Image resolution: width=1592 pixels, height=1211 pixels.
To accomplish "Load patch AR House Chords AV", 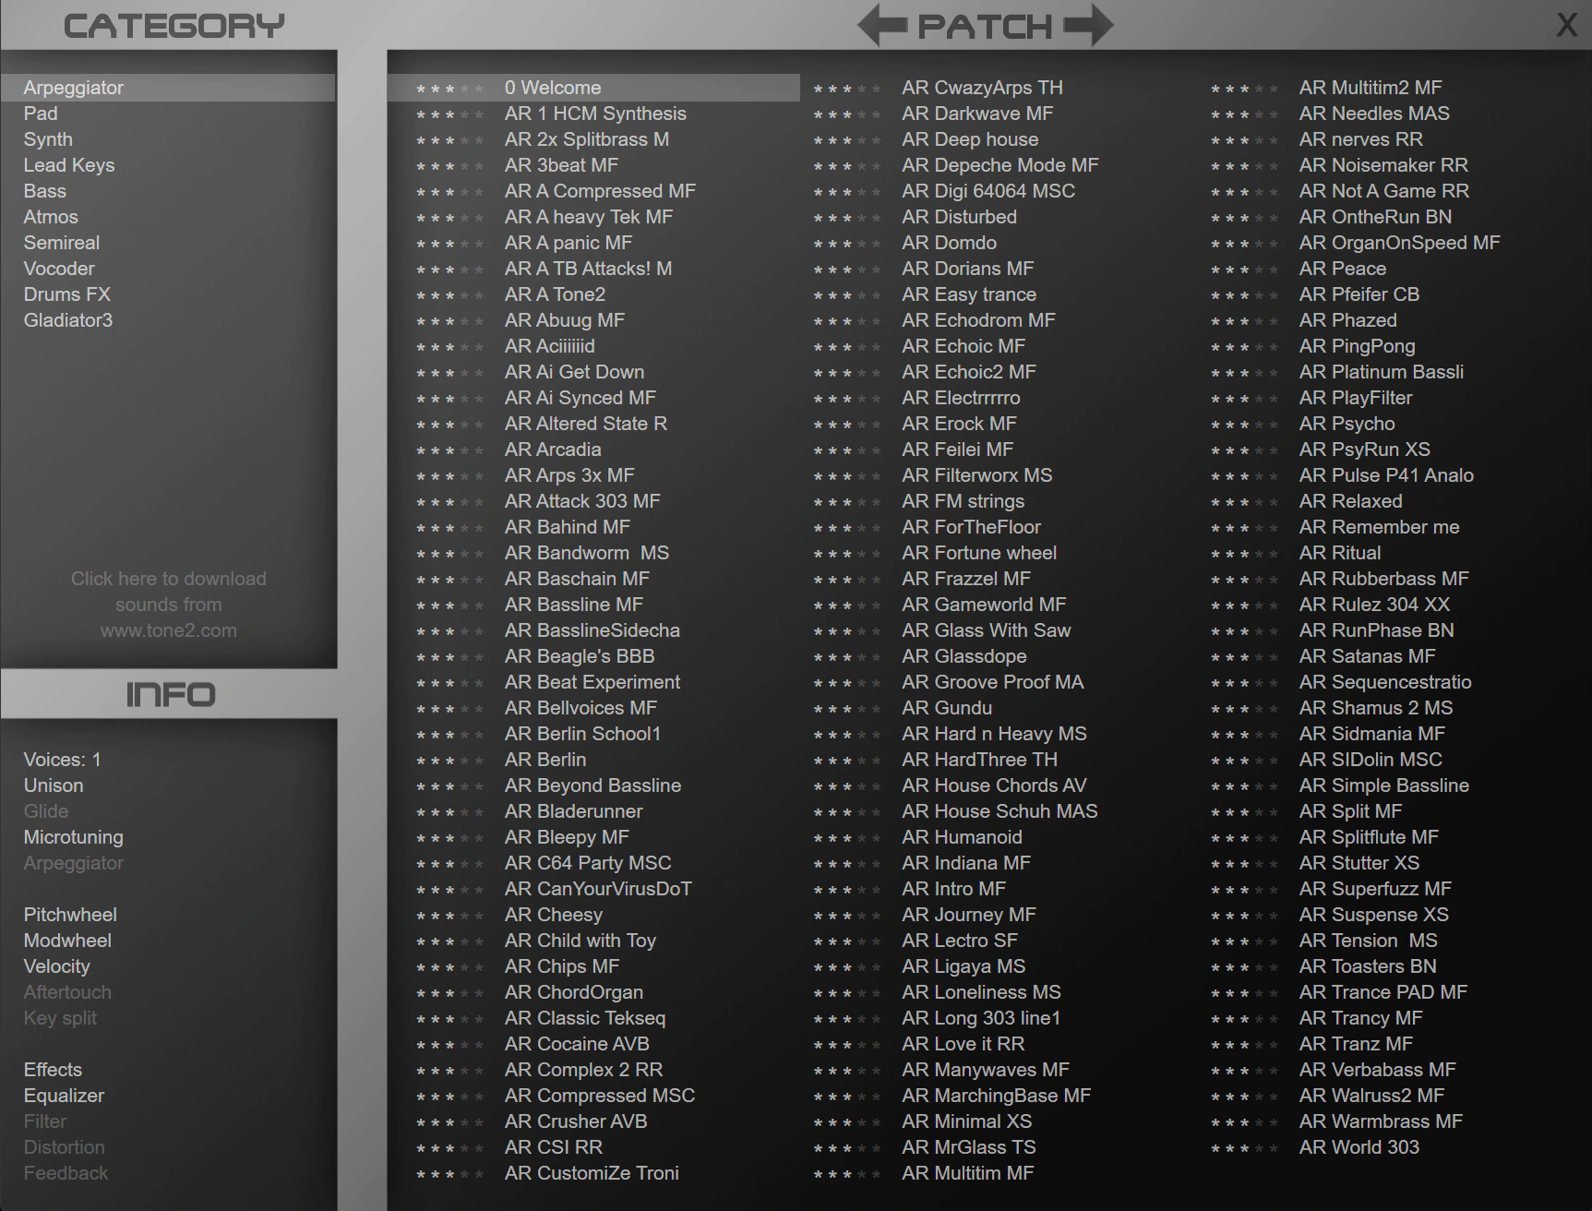I will (994, 785).
